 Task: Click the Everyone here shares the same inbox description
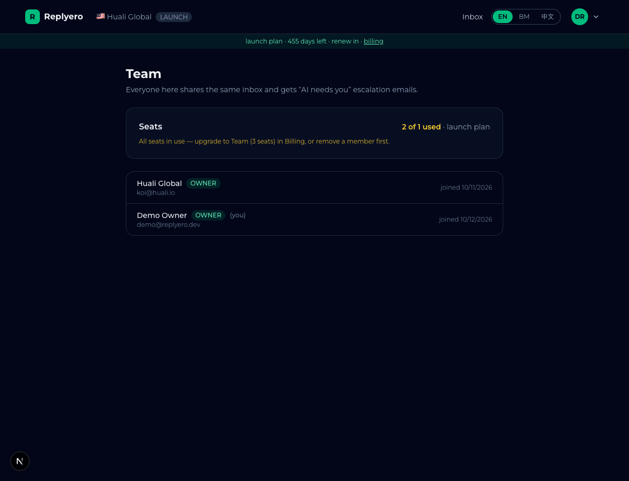(272, 90)
